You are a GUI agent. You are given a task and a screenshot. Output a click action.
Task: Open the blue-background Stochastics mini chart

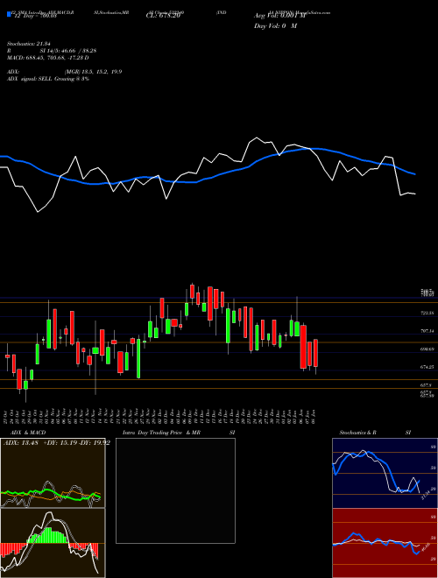(385, 473)
